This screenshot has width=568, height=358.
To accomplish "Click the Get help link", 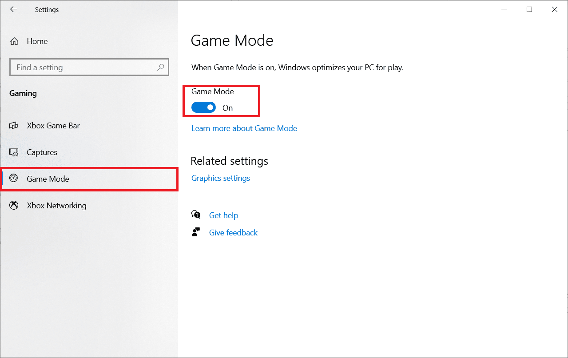I will (x=223, y=215).
